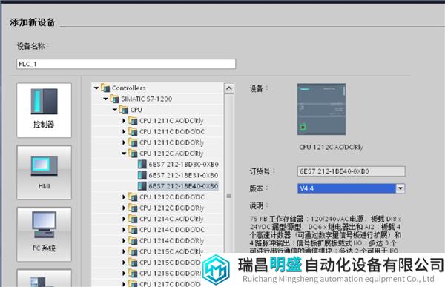
Task: Select CPU 1214C DC/DC/Rly tree entry
Action: pyautogui.click(x=171, y=241)
